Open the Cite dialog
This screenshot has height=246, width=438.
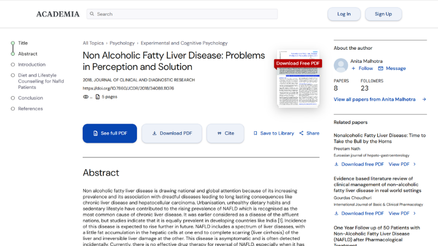pyautogui.click(x=225, y=133)
